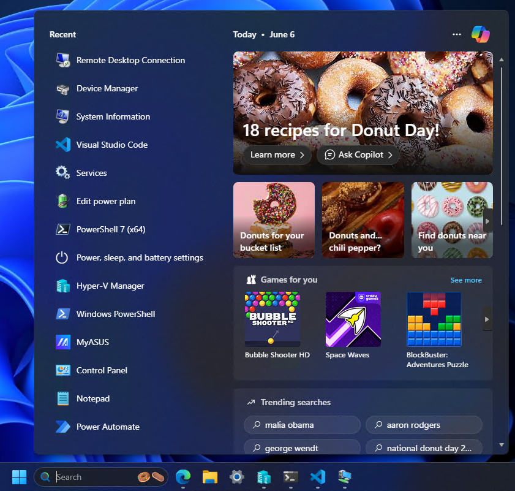Viewport: 515px width, 491px height.
Task: Open Remote Desktop icon on the taskbar
Action: (x=345, y=477)
